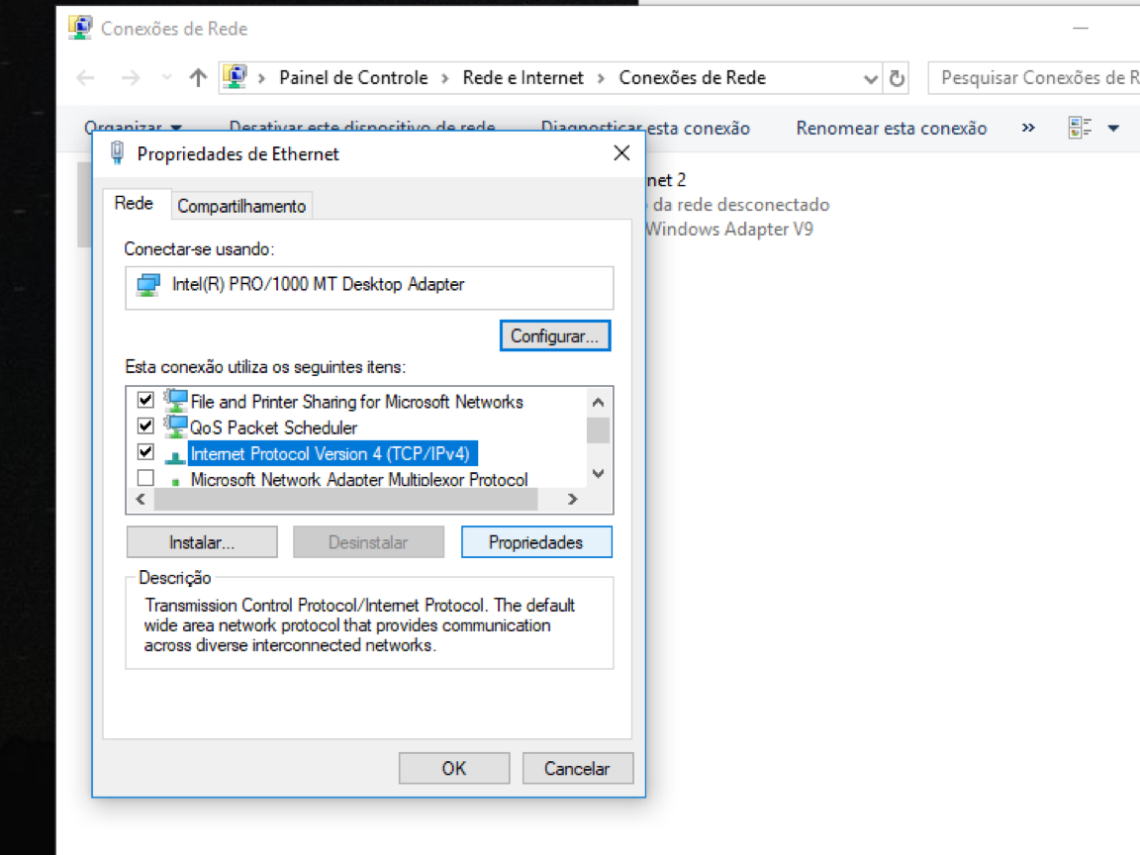Show more toolbar commands with double chevron

[x=1028, y=128]
